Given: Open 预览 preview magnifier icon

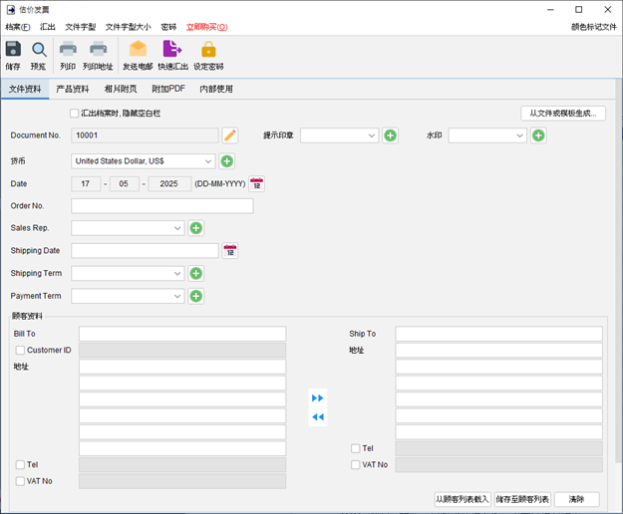Looking at the screenshot, I should [39, 50].
